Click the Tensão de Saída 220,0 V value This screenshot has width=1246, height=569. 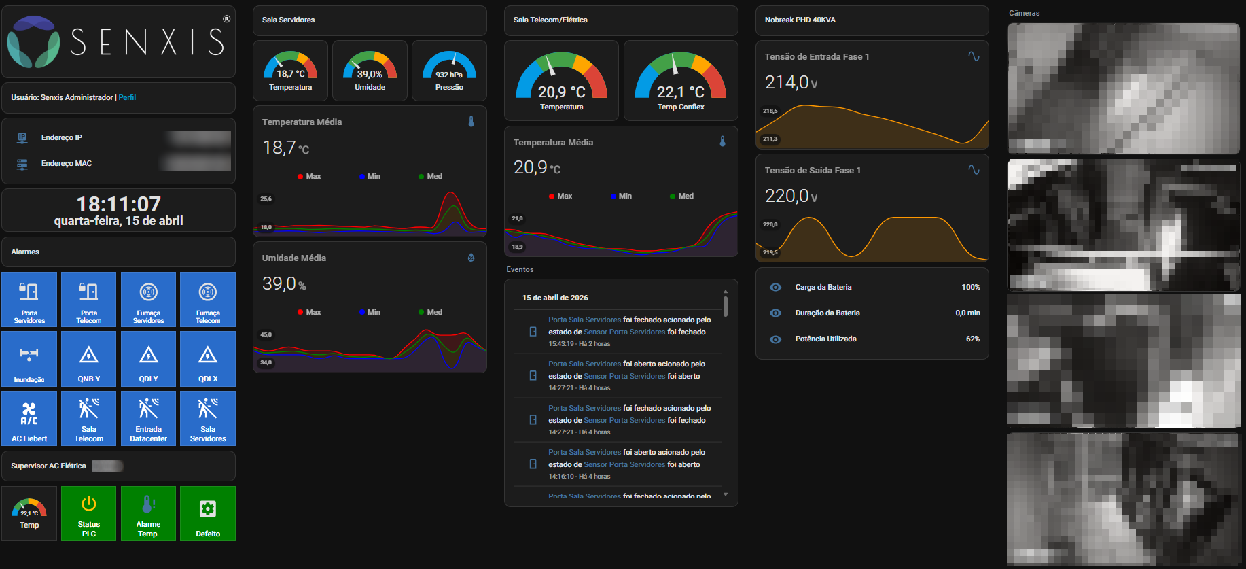[x=791, y=196]
